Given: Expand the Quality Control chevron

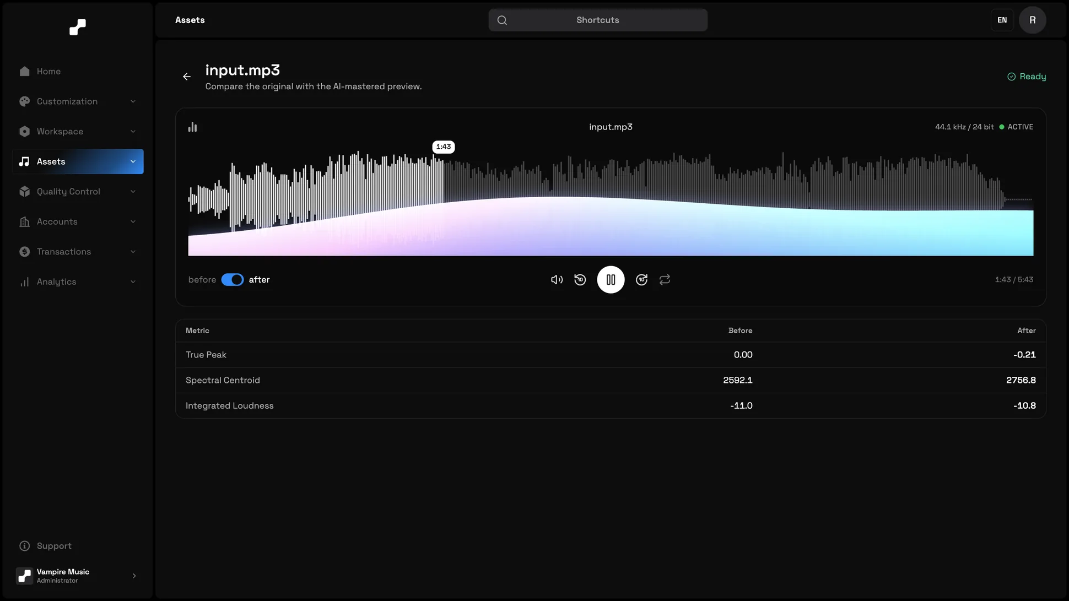Looking at the screenshot, I should tap(133, 192).
